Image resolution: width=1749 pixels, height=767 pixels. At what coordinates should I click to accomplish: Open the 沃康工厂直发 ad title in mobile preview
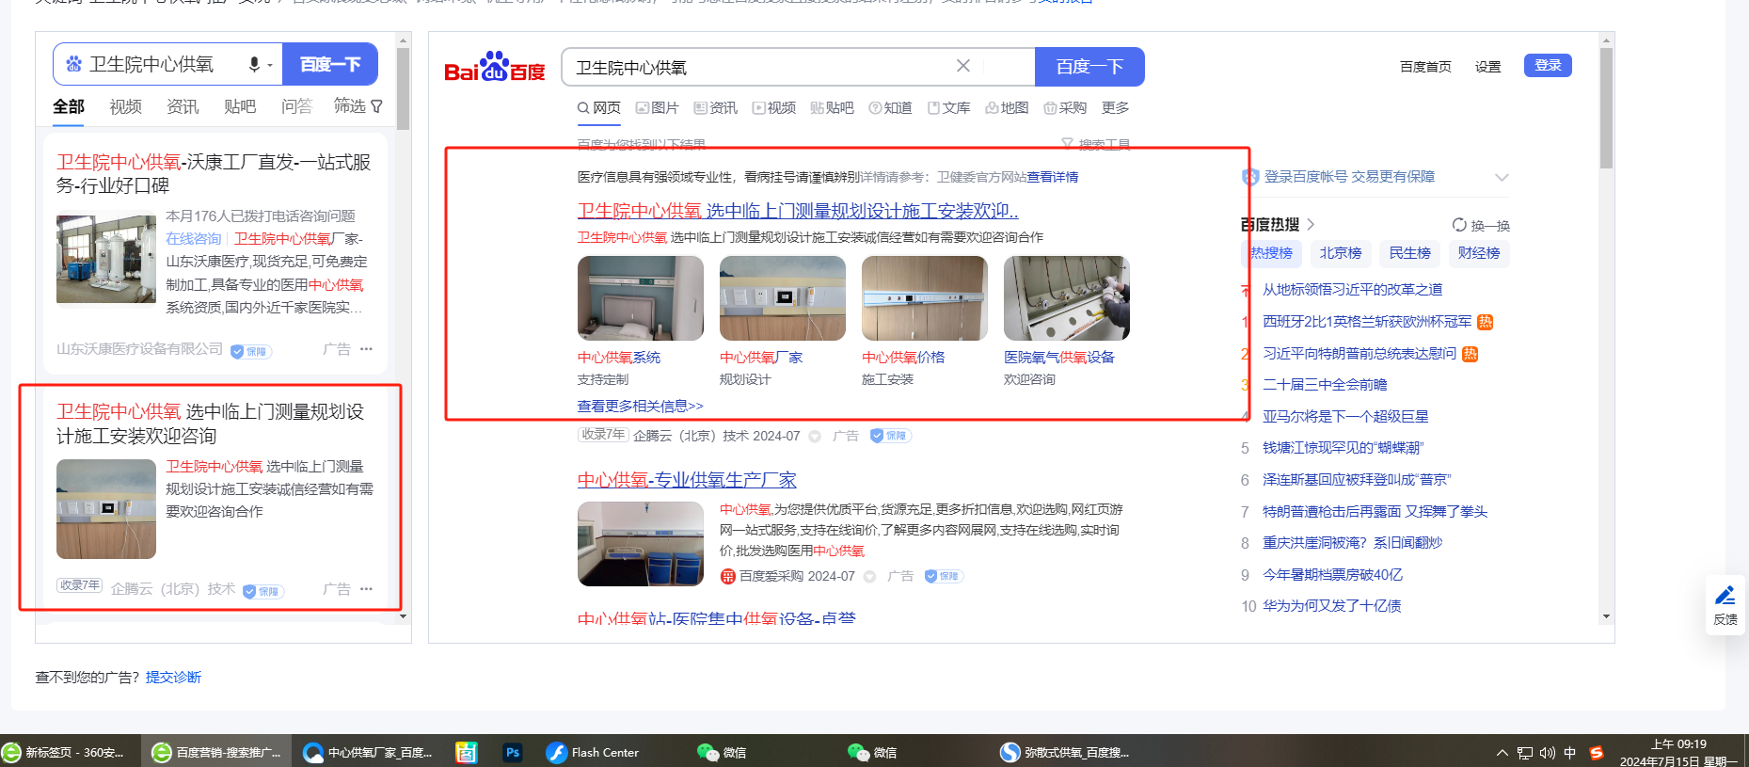[214, 174]
